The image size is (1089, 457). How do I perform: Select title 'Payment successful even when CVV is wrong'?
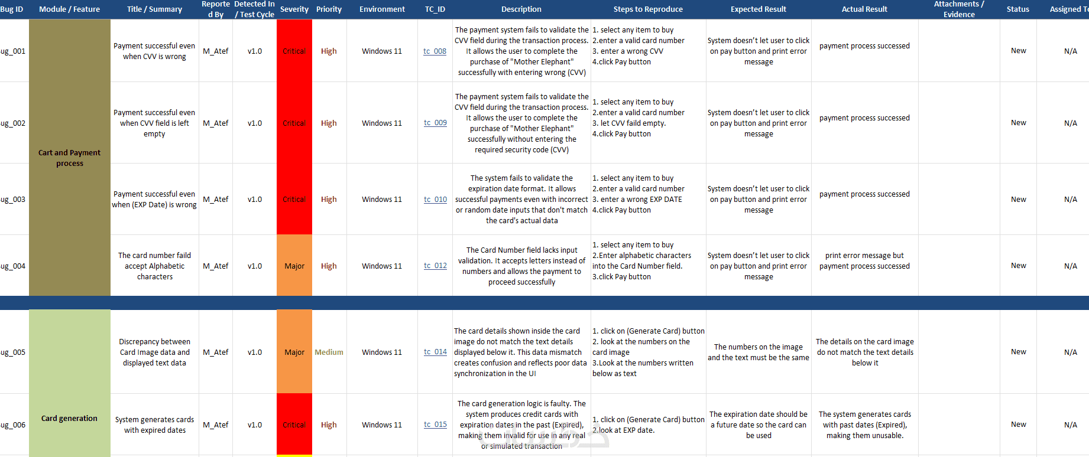point(154,51)
